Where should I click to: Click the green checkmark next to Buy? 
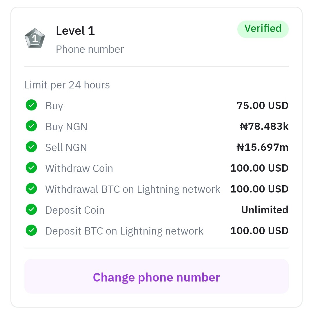31,105
